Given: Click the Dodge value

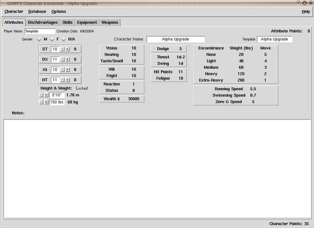Looking at the screenshot, I should point(181,49).
